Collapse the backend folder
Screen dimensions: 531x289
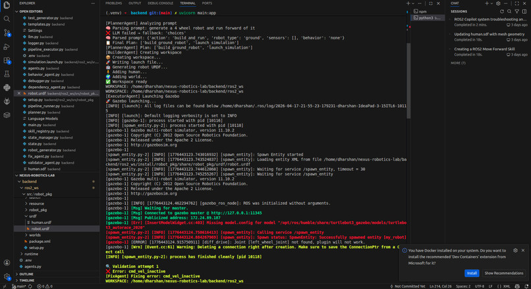(57, 182)
